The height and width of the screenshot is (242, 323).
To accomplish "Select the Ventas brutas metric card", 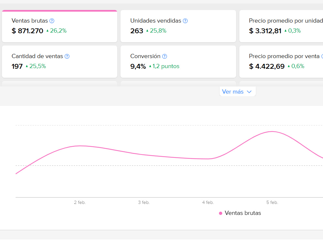I will coord(59,26).
